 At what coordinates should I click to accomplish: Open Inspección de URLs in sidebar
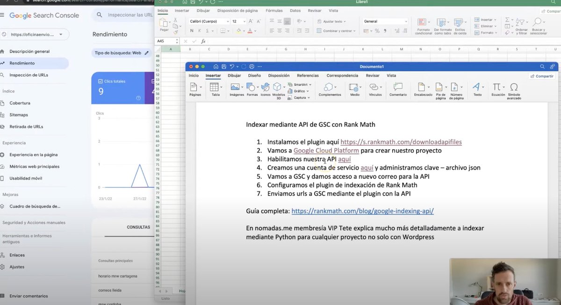coord(29,75)
